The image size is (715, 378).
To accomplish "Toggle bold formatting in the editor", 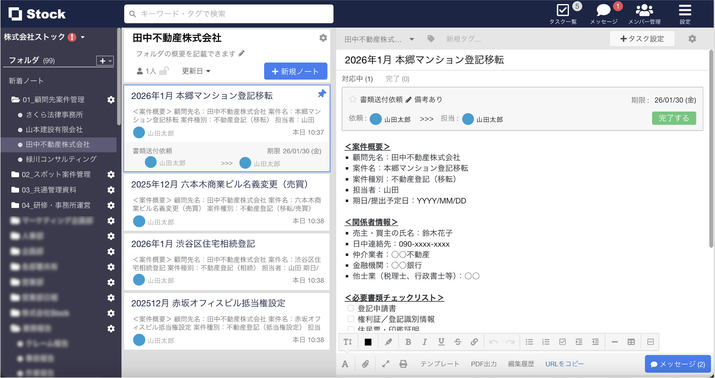I will coord(408,342).
